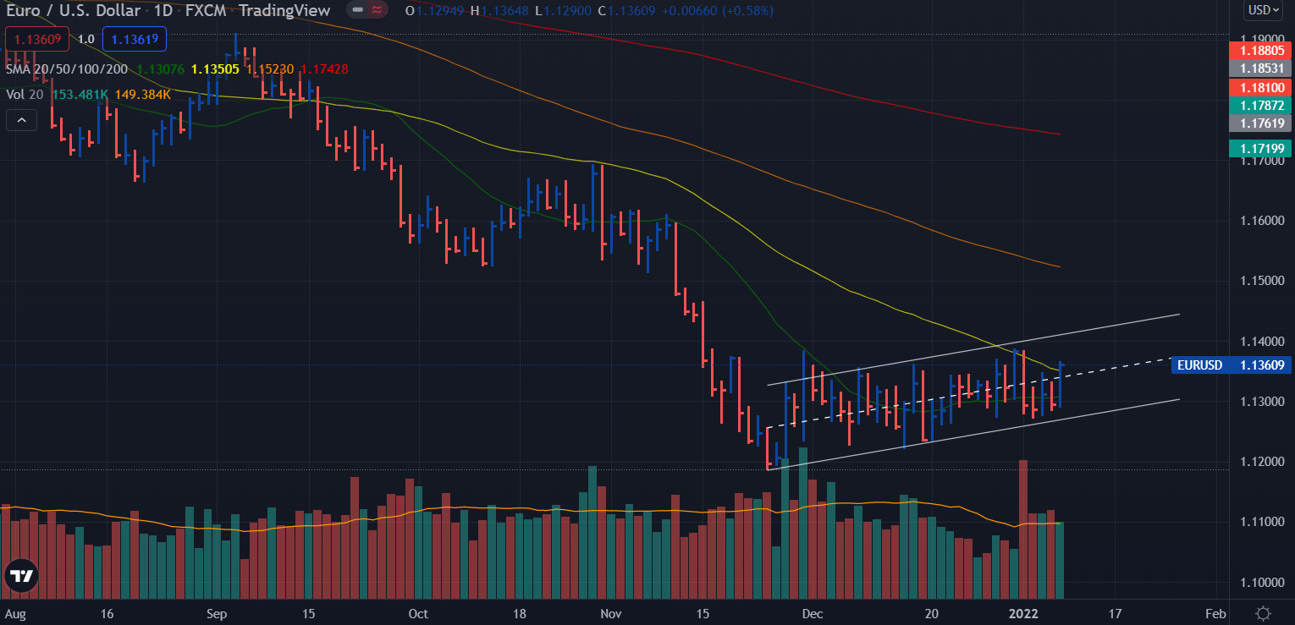Click the Oct label on time axis

416,613
